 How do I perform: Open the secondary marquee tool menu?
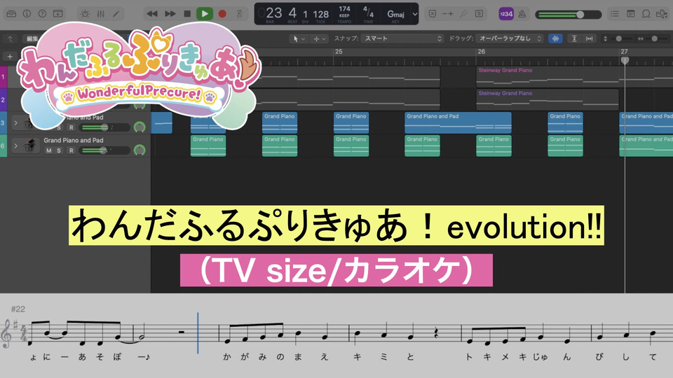[x=320, y=38]
